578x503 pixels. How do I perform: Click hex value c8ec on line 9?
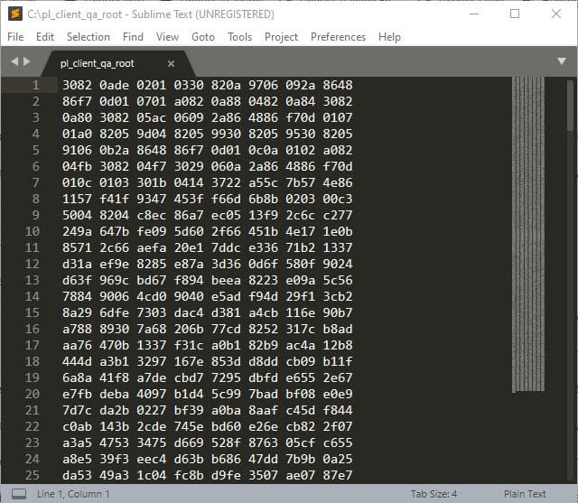(x=152, y=215)
